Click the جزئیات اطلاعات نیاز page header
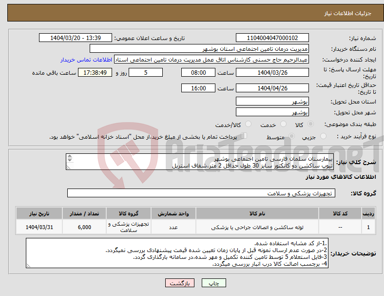 (x=195, y=13)
